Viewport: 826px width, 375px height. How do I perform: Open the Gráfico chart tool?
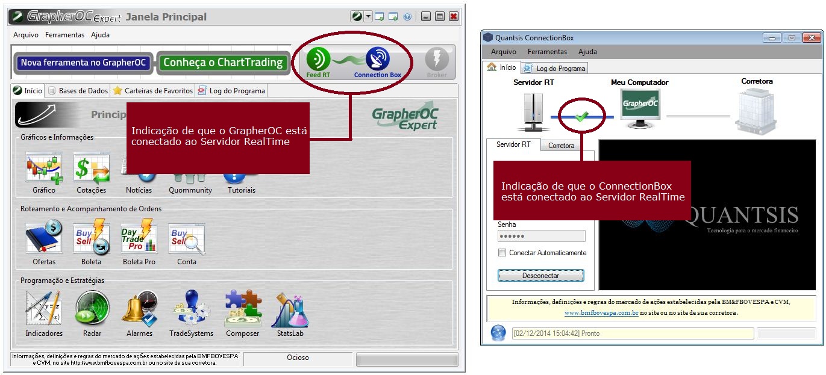[44, 173]
